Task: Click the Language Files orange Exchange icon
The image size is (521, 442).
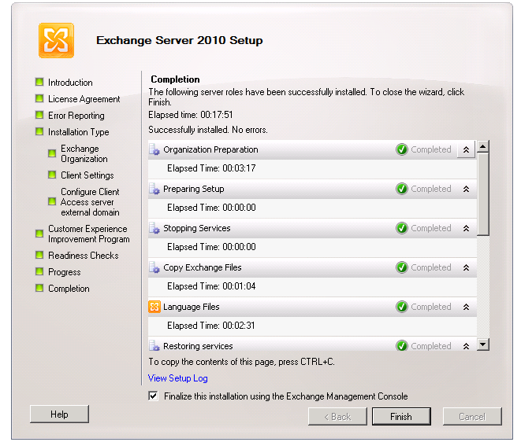Action: pos(154,307)
